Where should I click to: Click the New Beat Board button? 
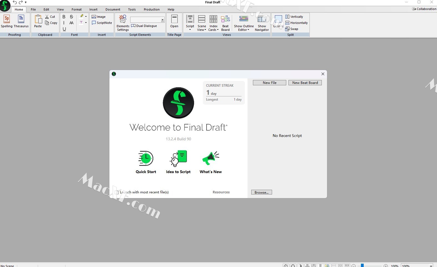(305, 83)
